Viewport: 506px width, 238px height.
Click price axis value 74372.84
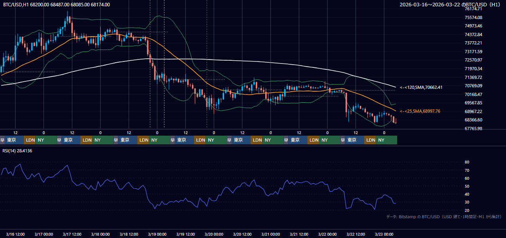(x=473, y=35)
